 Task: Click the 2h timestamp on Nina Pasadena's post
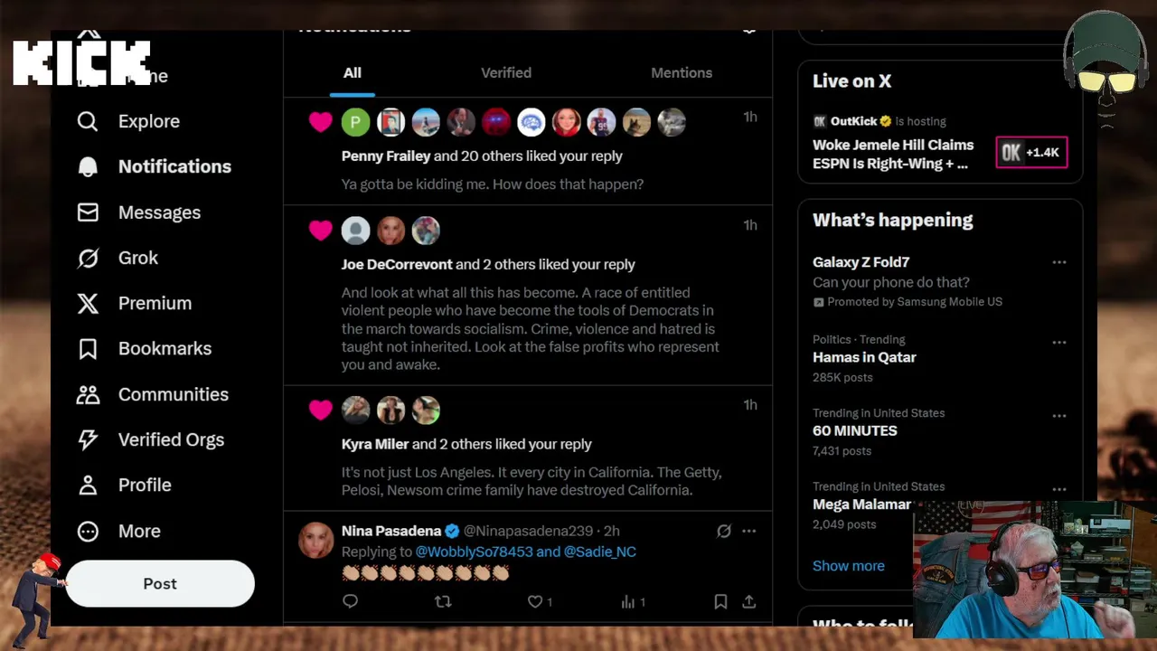[x=612, y=531]
